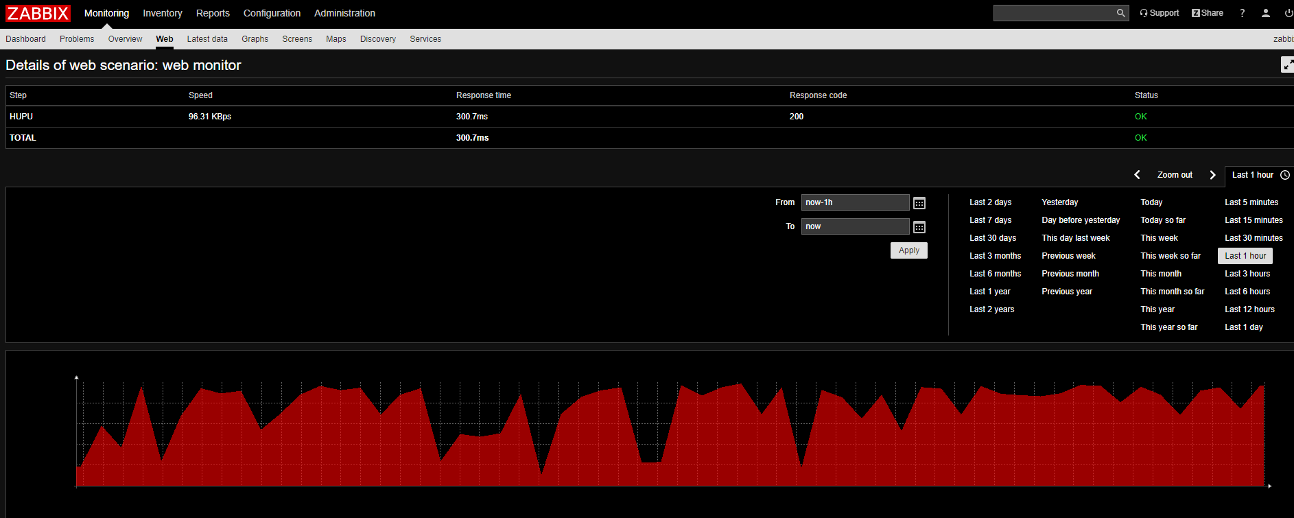
Task: Select the This year range
Action: (1157, 309)
